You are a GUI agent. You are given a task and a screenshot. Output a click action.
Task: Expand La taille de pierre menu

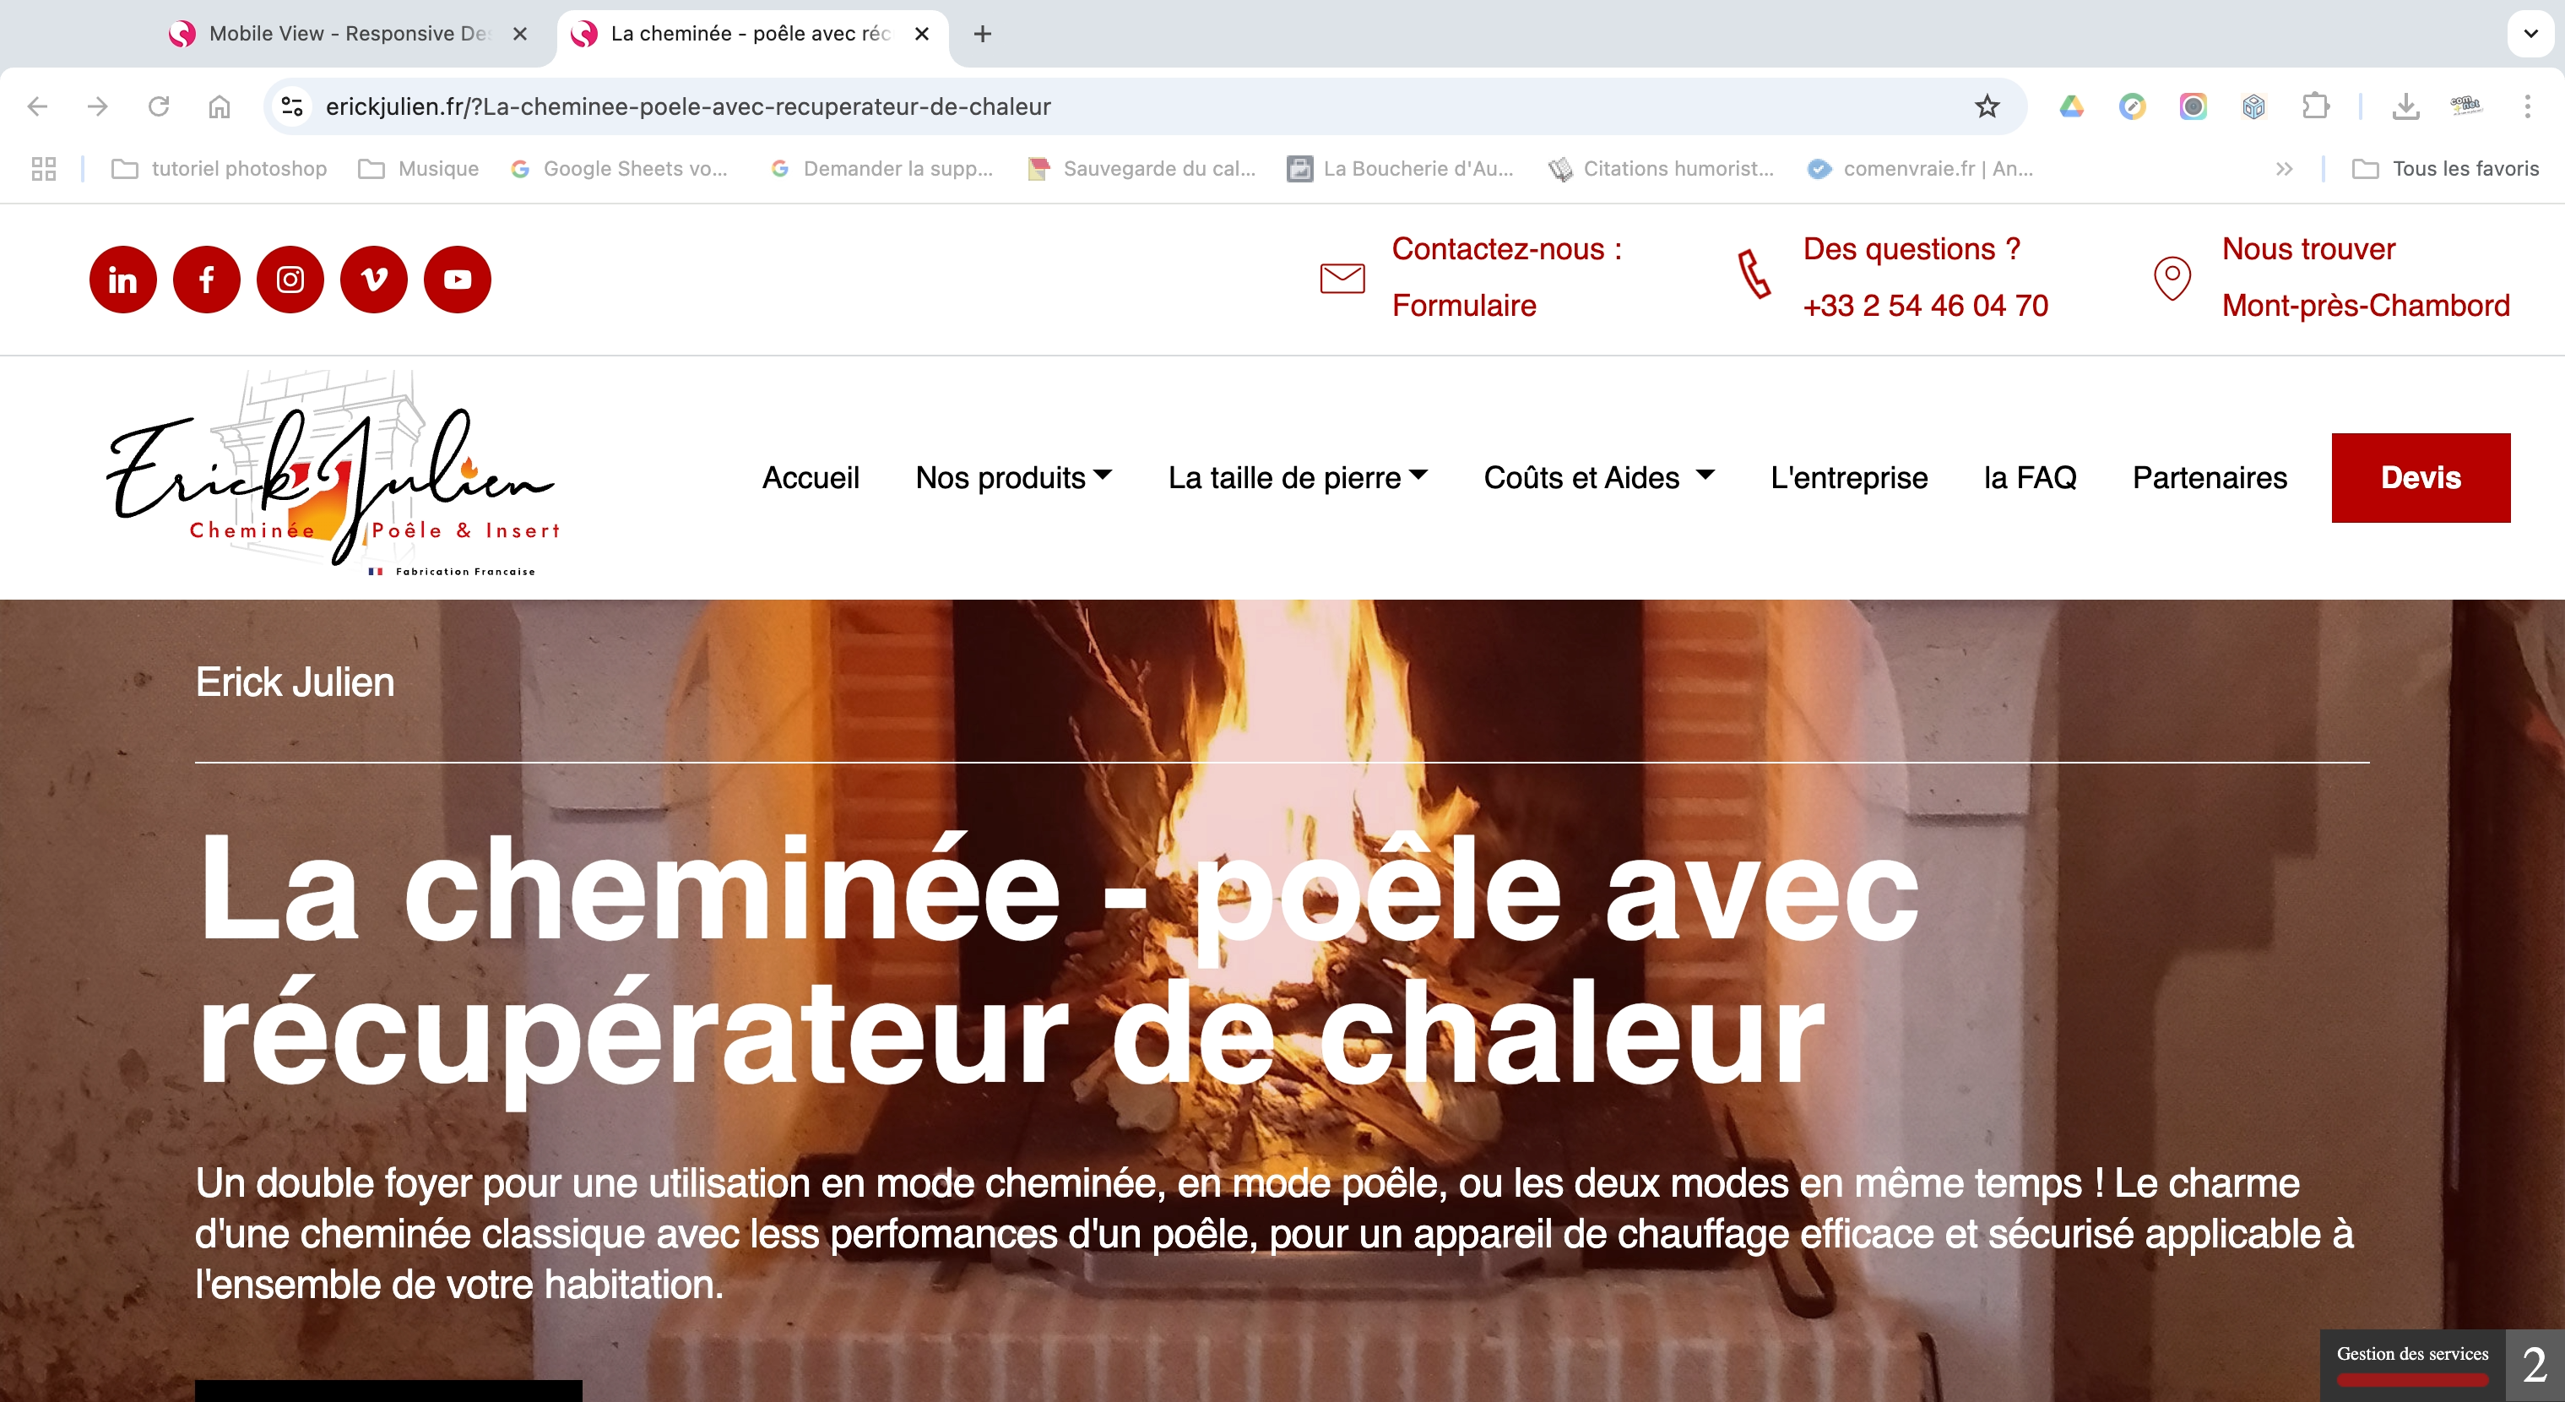[x=1298, y=478]
